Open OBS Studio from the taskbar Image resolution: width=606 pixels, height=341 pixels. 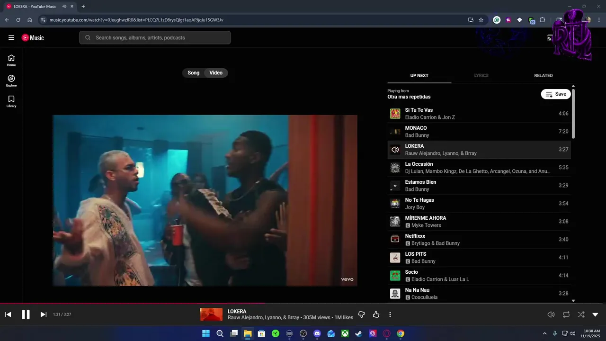pyautogui.click(x=303, y=334)
